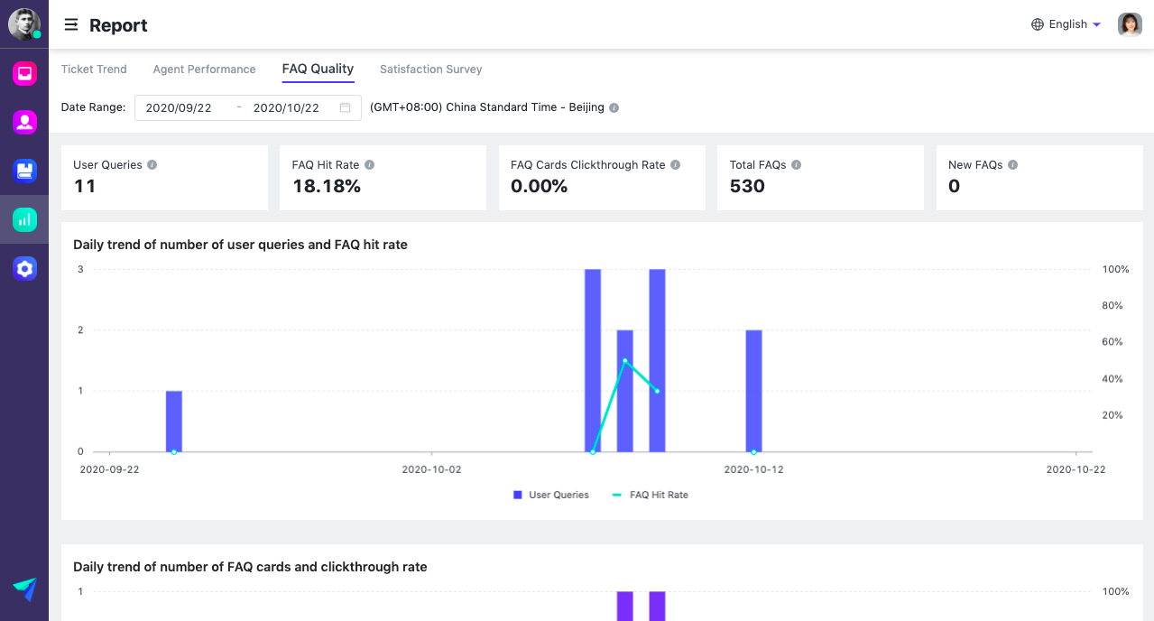Click the tallest bar near 2020-10-12
The image size is (1154, 621).
pyautogui.click(x=657, y=361)
